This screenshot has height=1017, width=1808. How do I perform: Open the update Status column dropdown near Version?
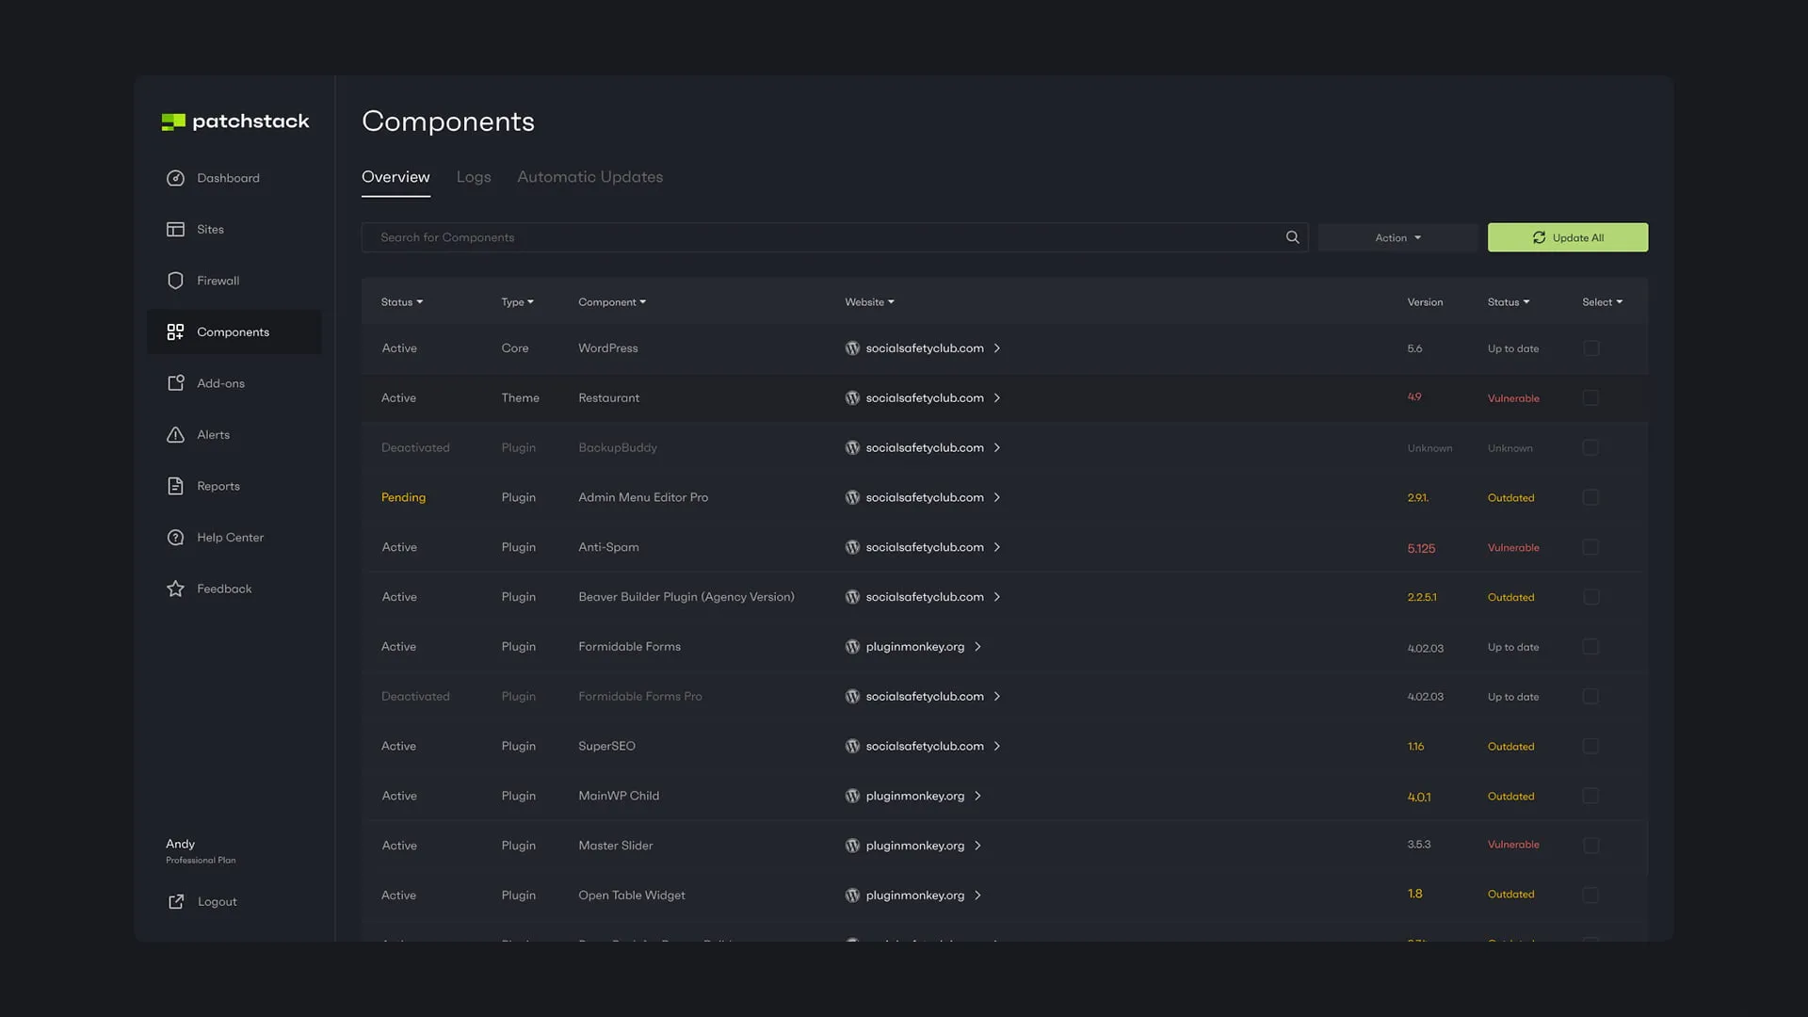click(1509, 302)
